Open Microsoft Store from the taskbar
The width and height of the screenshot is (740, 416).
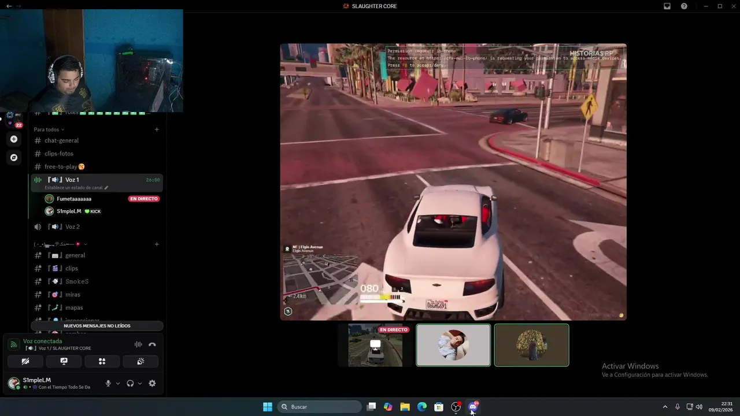tap(439, 407)
